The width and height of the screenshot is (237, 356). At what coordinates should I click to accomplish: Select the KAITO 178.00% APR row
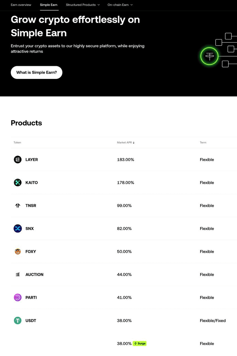point(125,182)
